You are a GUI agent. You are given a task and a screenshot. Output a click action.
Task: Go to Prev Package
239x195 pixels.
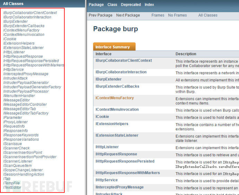pyautogui.click(x=100, y=15)
